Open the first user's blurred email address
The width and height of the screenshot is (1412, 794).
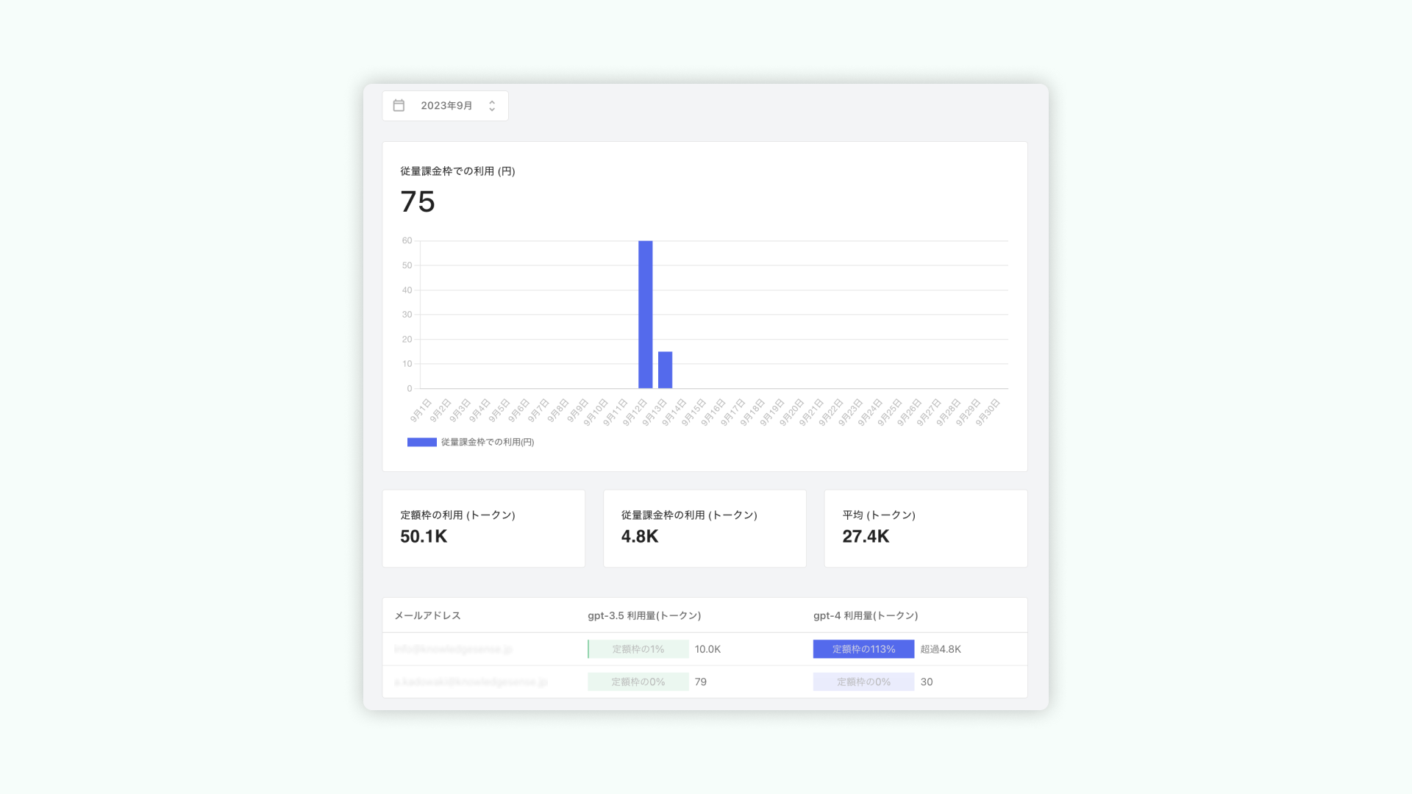(453, 649)
